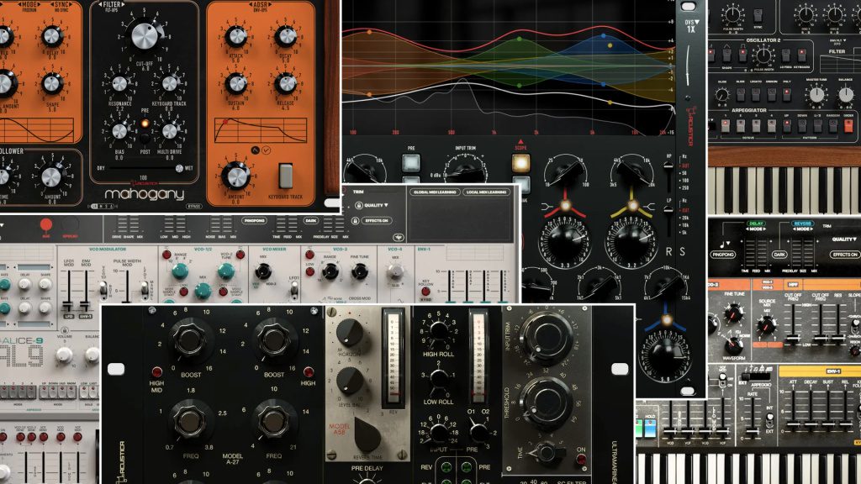Image resolution: width=861 pixels, height=484 pixels.
Task: Open the ENV FLT dropdown above the Filter section
Action: [837, 41]
